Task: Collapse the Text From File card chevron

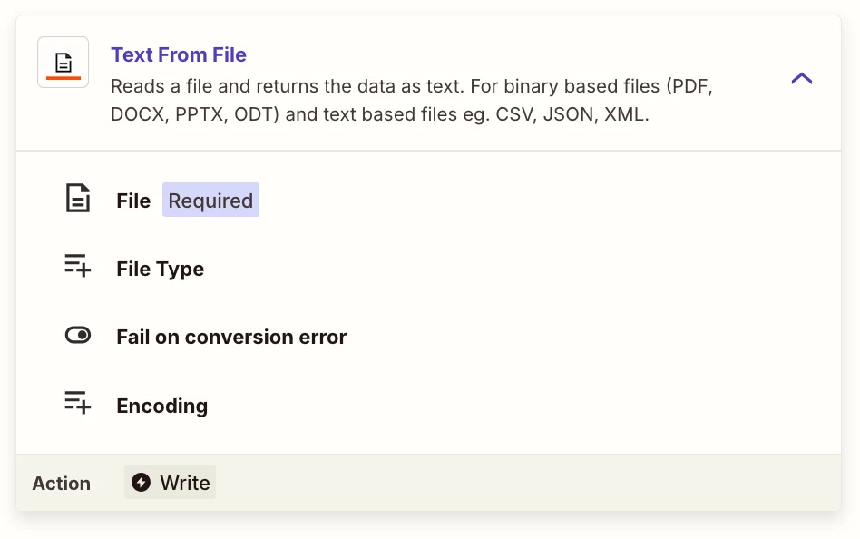Action: 801,79
